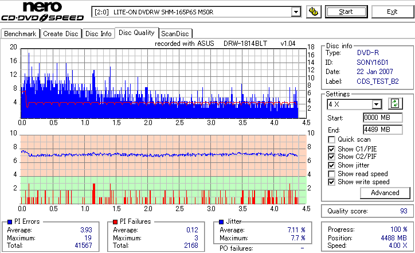Open the Advanced settings button
The height and width of the screenshot is (253, 415).
(x=385, y=193)
